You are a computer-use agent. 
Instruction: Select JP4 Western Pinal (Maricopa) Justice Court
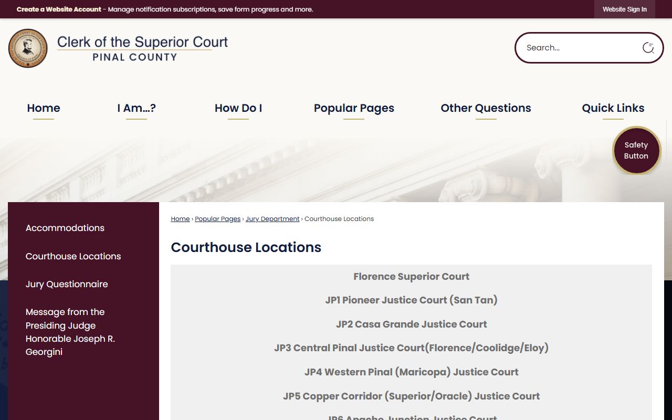pos(412,372)
